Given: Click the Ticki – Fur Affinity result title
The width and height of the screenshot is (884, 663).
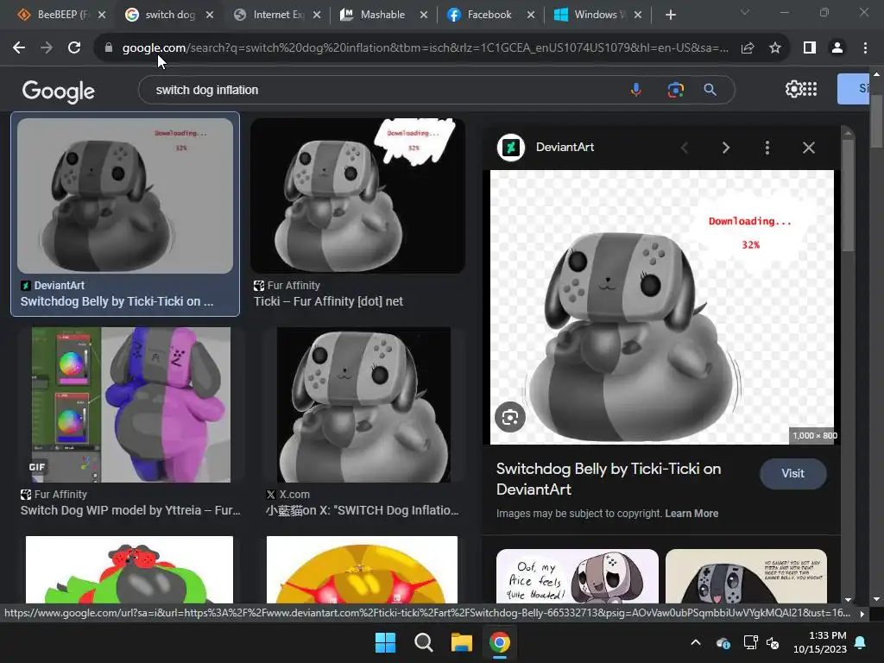Looking at the screenshot, I should coord(328,301).
